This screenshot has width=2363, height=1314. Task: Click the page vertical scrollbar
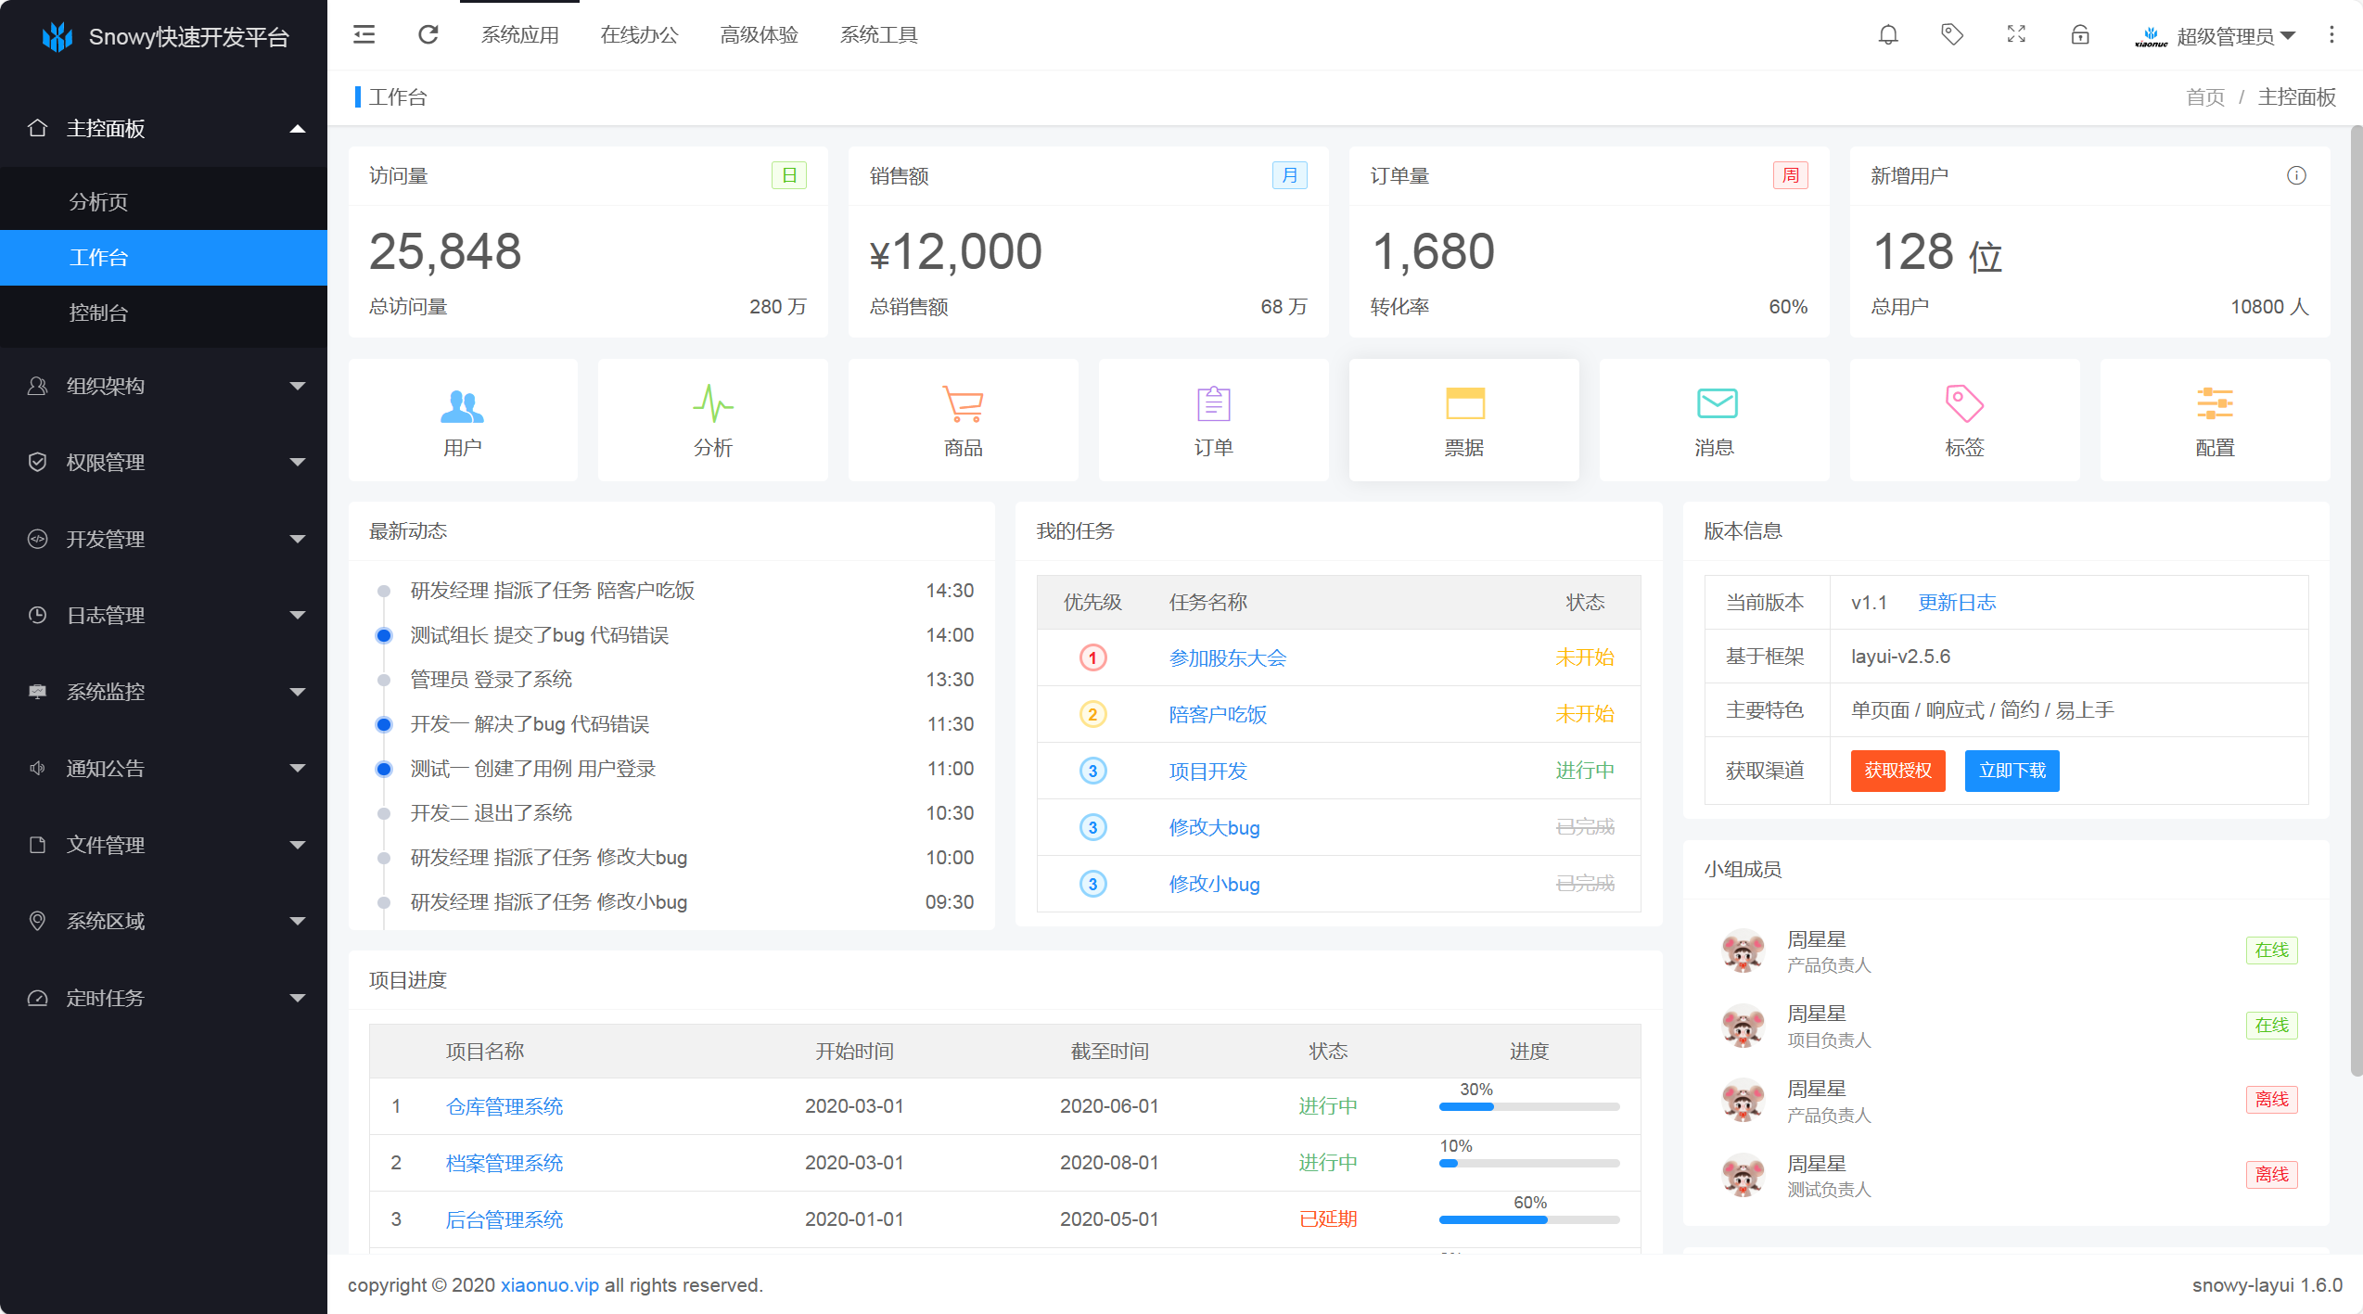(x=2356, y=603)
